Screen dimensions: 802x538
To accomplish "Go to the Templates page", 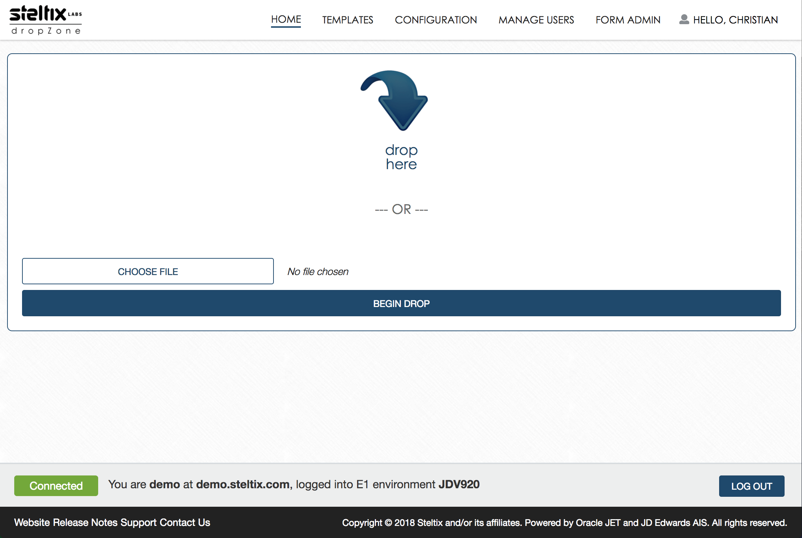I will (347, 20).
